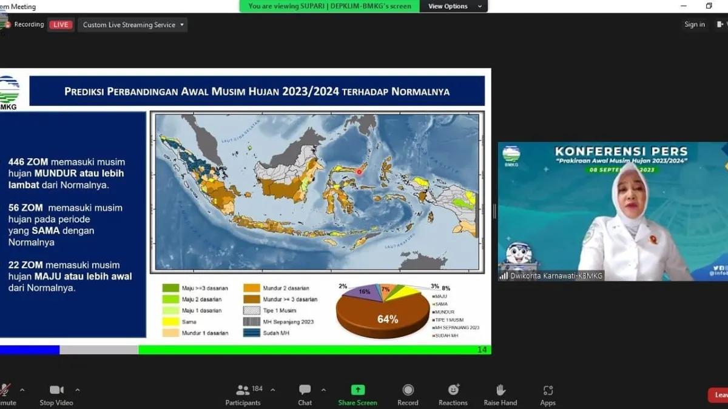Click the slide title about Awal Musim Hujan

[x=257, y=91]
